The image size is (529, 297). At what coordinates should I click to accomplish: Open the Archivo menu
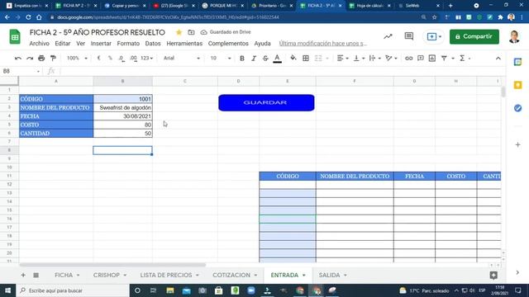coord(39,44)
